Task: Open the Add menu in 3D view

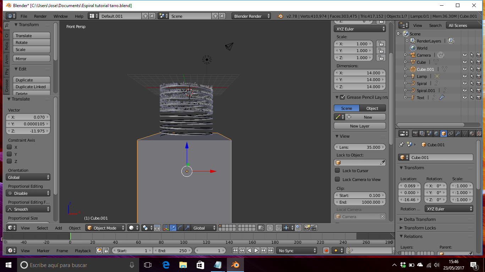Action: [59, 228]
